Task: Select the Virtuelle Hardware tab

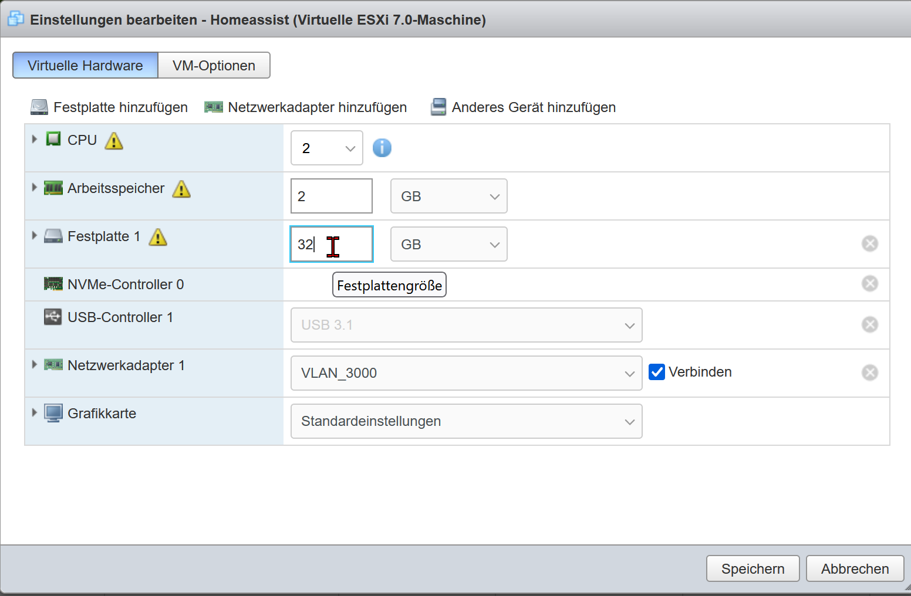Action: [85, 66]
